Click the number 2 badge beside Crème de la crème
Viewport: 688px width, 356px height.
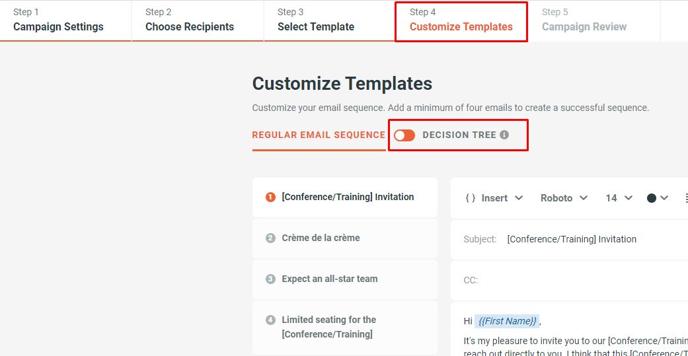(270, 238)
